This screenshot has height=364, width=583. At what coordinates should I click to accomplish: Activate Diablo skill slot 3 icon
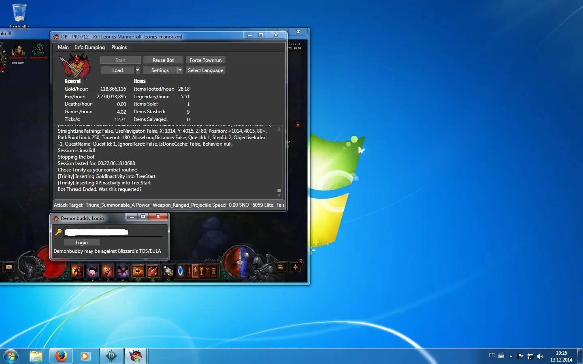[108, 271]
